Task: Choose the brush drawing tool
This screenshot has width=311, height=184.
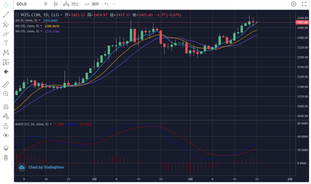Action: pos(6,34)
